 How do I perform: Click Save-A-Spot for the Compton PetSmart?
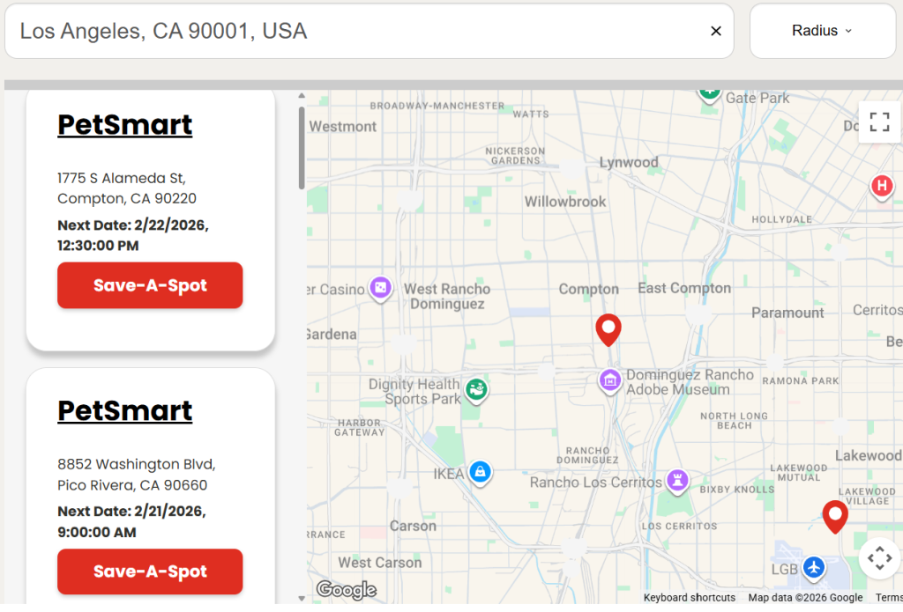[x=150, y=285]
